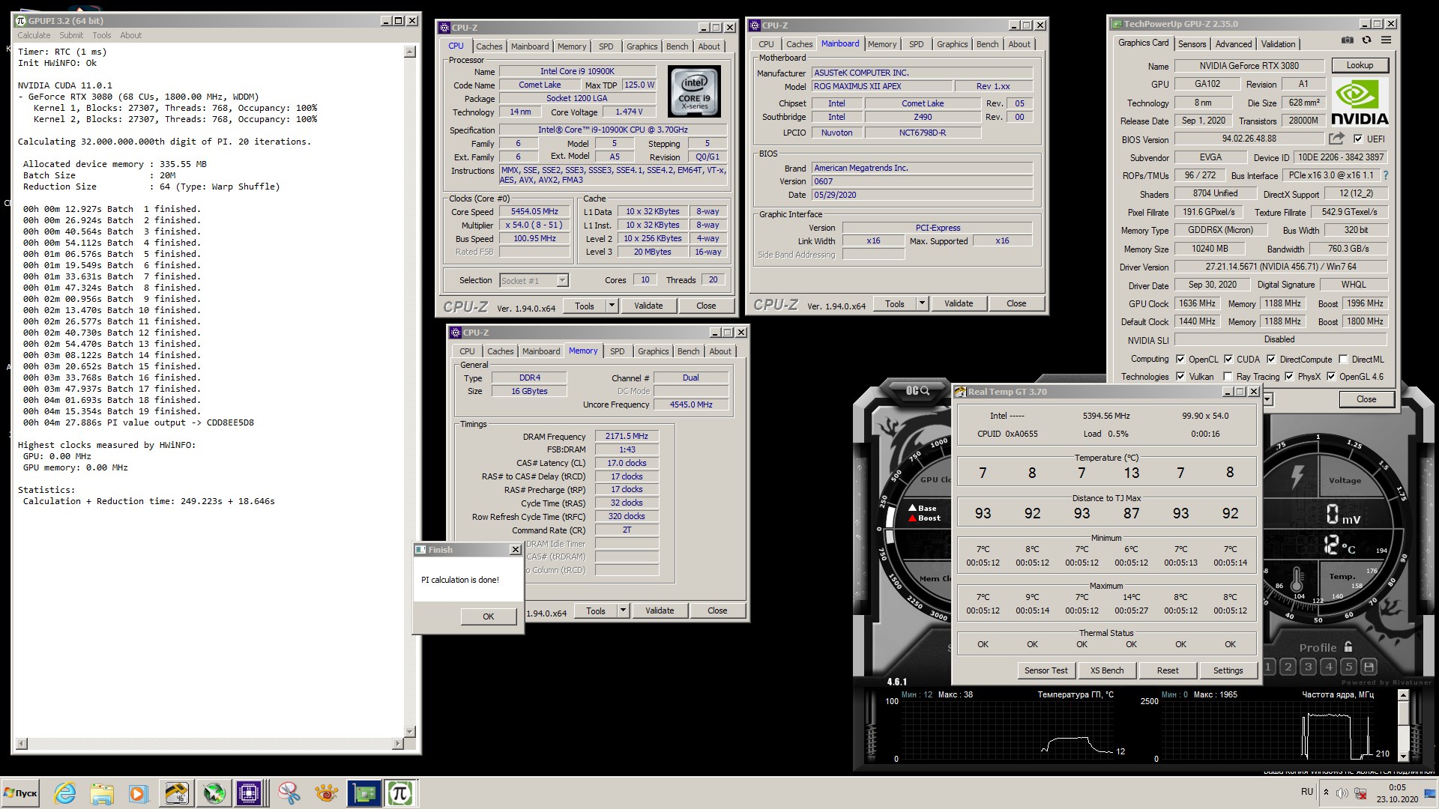This screenshot has height=809, width=1439.
Task: Click OK in the Finish dialog
Action: [488, 616]
